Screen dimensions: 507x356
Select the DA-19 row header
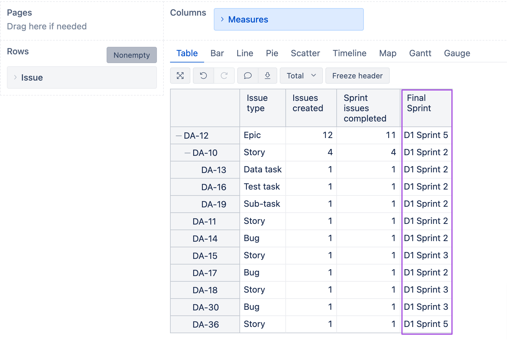tap(205, 204)
